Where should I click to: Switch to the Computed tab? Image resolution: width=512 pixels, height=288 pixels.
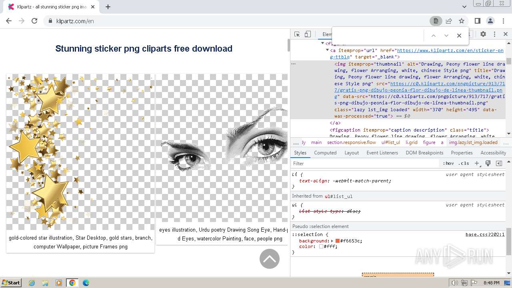point(325,153)
